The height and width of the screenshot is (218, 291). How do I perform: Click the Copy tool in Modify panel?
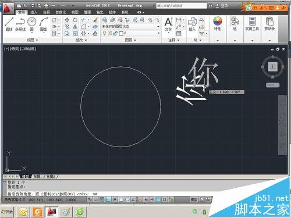(67, 27)
